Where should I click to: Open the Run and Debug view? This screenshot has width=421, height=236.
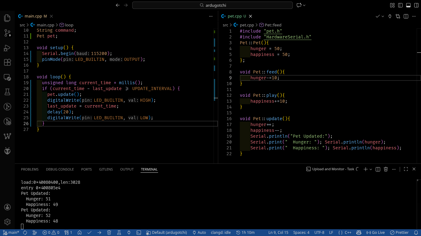click(7, 48)
